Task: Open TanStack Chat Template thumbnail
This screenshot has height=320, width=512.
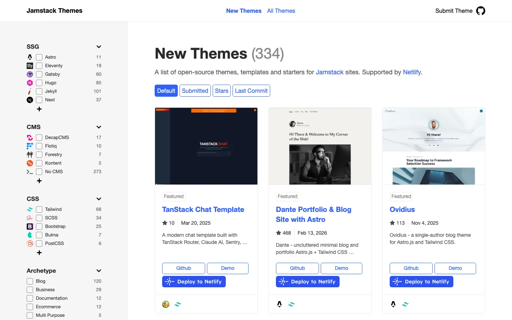Action: tap(206, 146)
